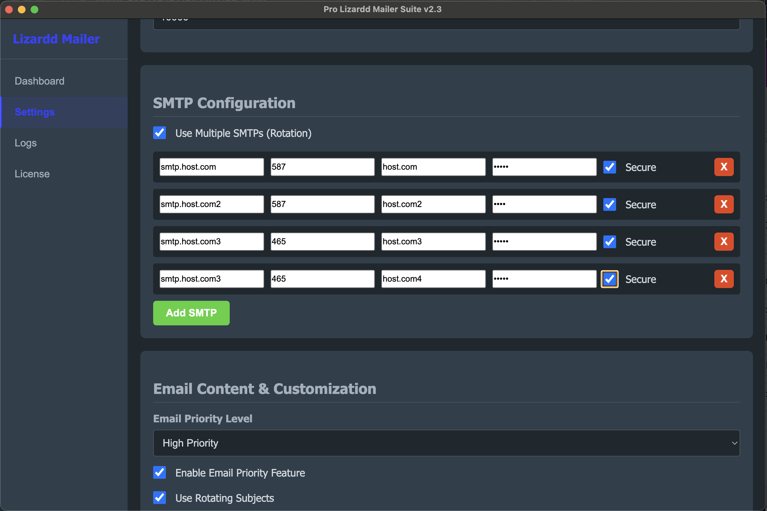The width and height of the screenshot is (767, 511).
Task: Select the Settings sidebar entry
Action: (x=34, y=112)
